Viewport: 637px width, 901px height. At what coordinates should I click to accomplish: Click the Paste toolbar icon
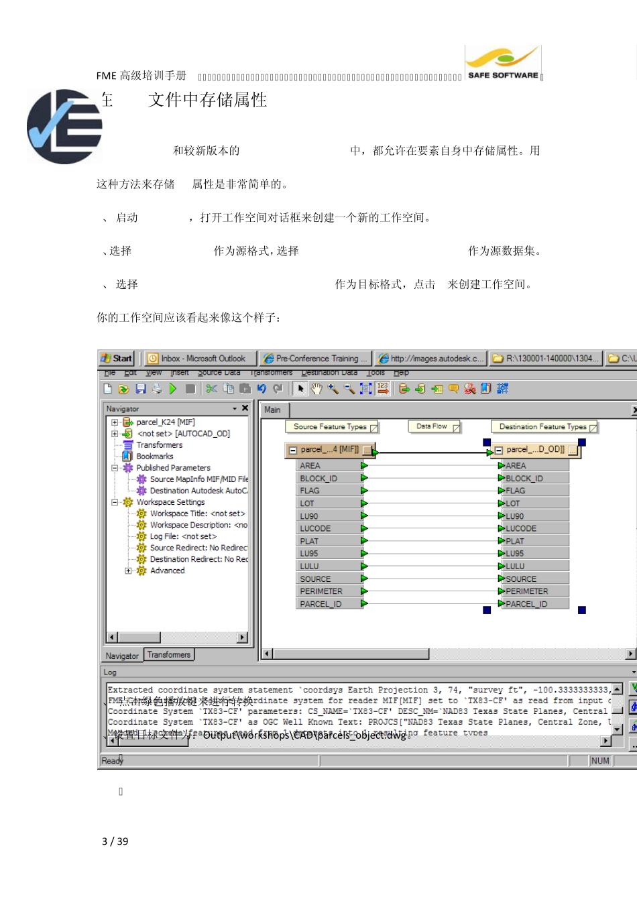245,389
